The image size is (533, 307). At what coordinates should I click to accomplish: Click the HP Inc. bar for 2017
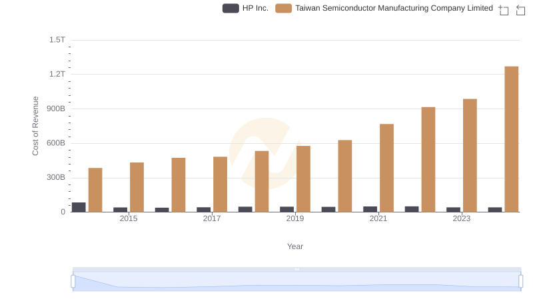coord(204,210)
